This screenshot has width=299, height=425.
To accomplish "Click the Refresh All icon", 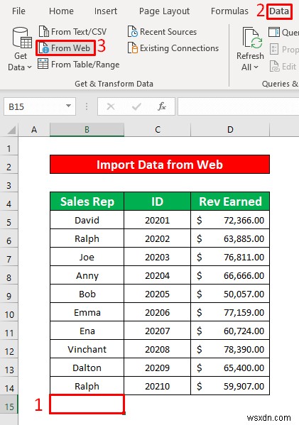I will pos(252,38).
